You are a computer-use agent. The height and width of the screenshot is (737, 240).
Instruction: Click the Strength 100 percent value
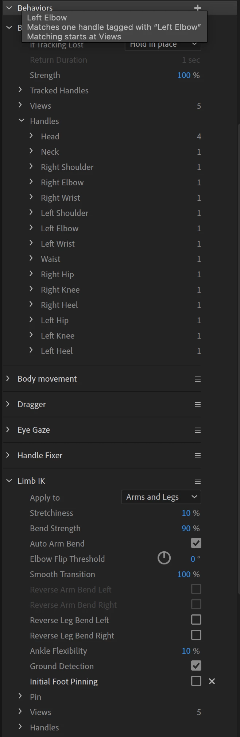[x=184, y=75]
